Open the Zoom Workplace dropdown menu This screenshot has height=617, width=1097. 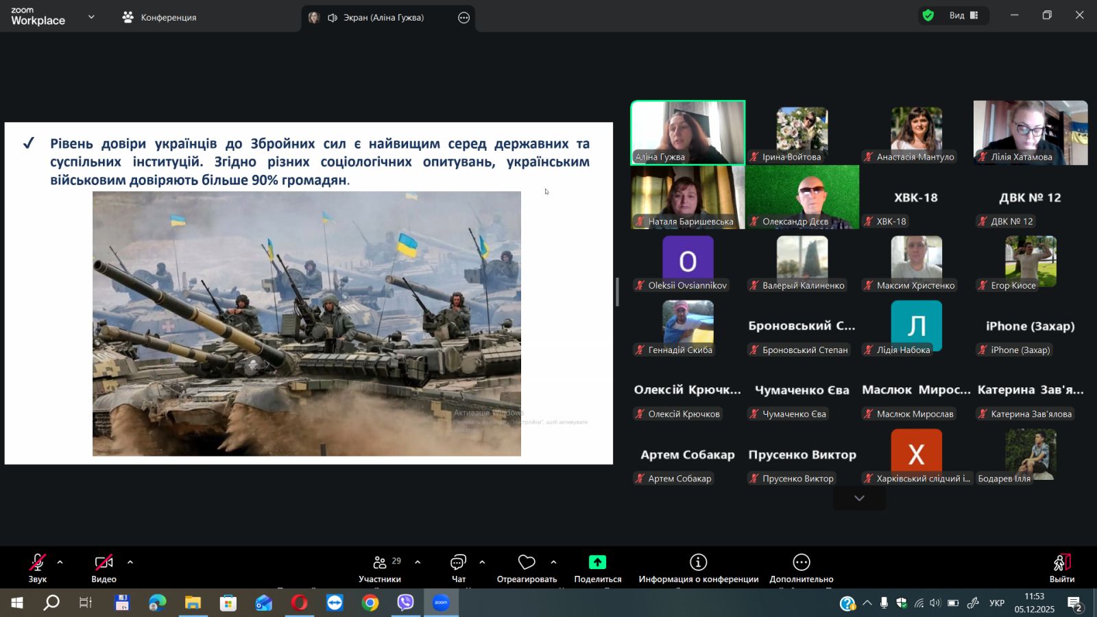pos(91,17)
